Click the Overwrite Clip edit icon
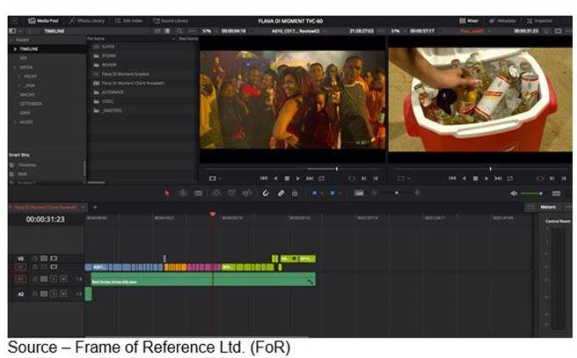 click(x=231, y=193)
